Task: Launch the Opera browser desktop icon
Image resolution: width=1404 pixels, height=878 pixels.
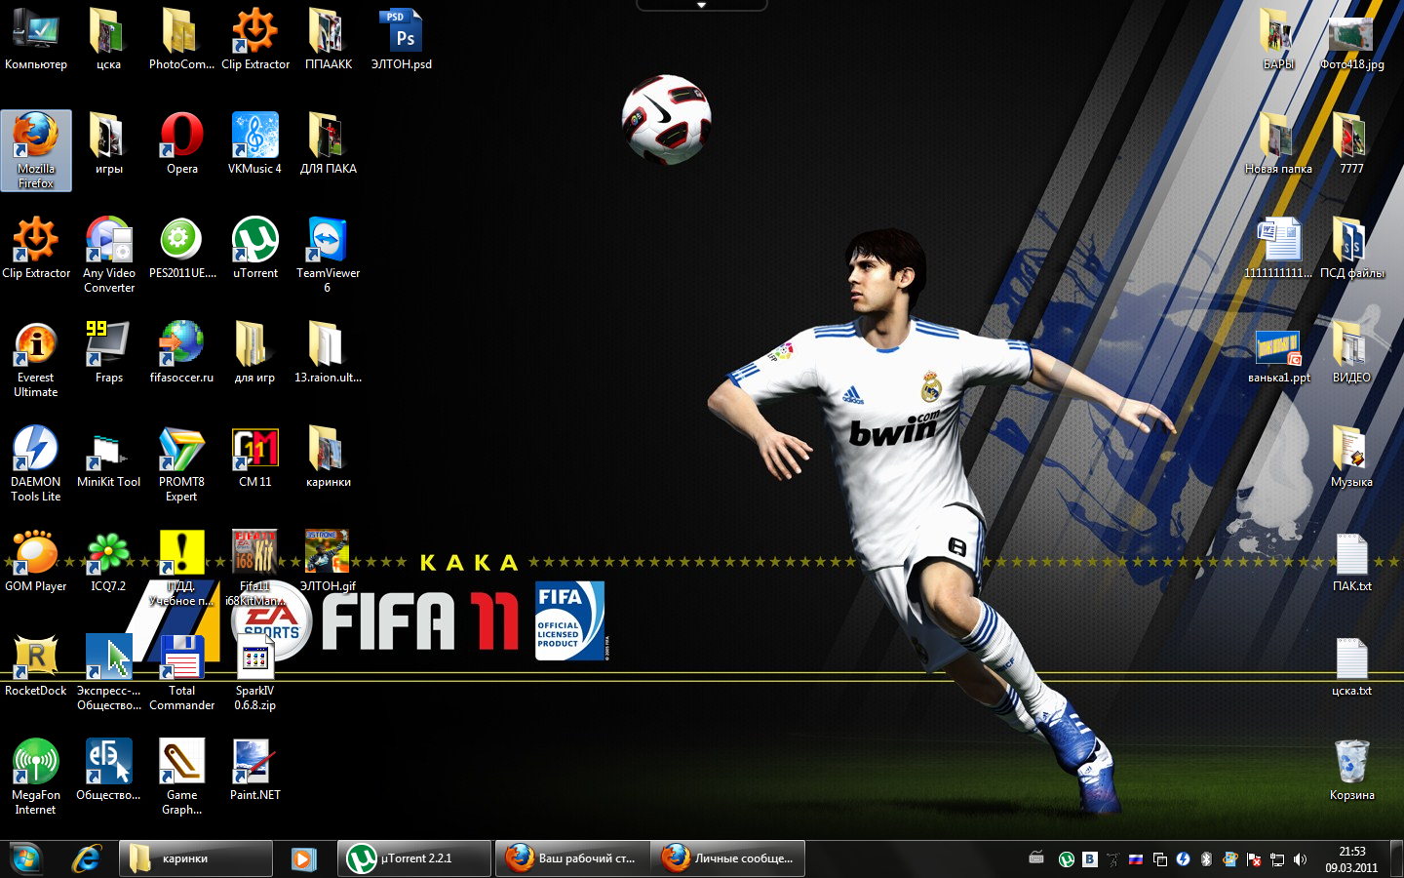Action: (x=181, y=137)
